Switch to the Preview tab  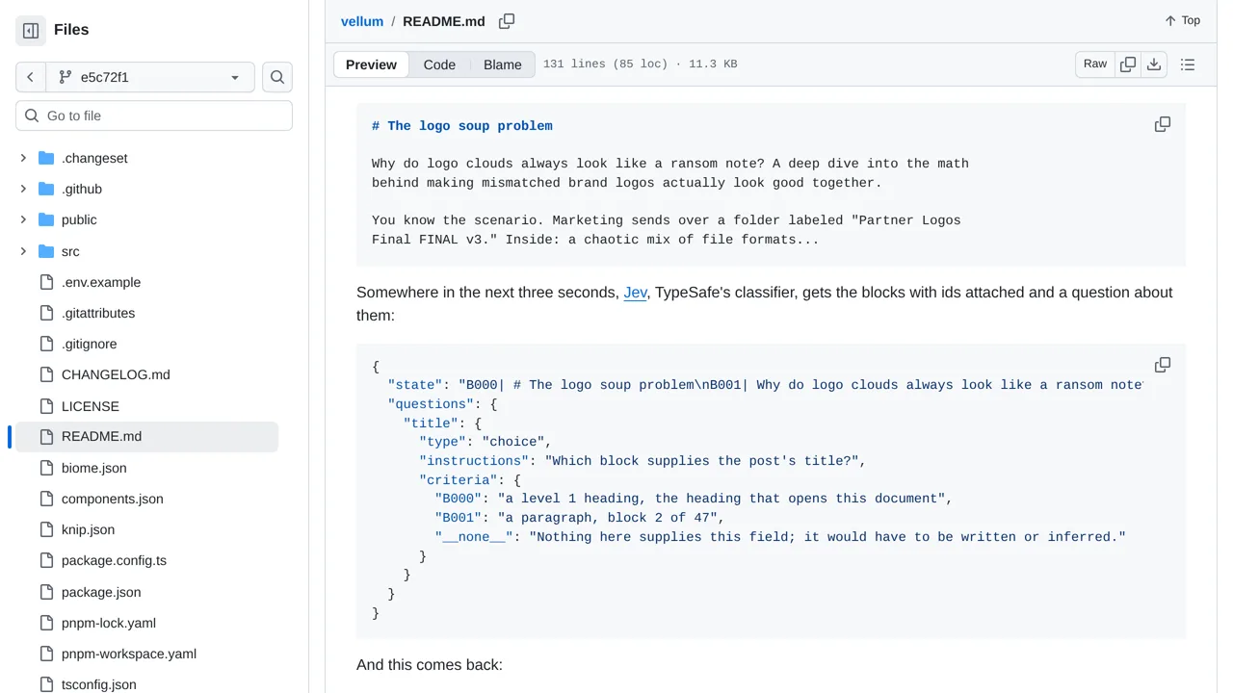tap(371, 64)
